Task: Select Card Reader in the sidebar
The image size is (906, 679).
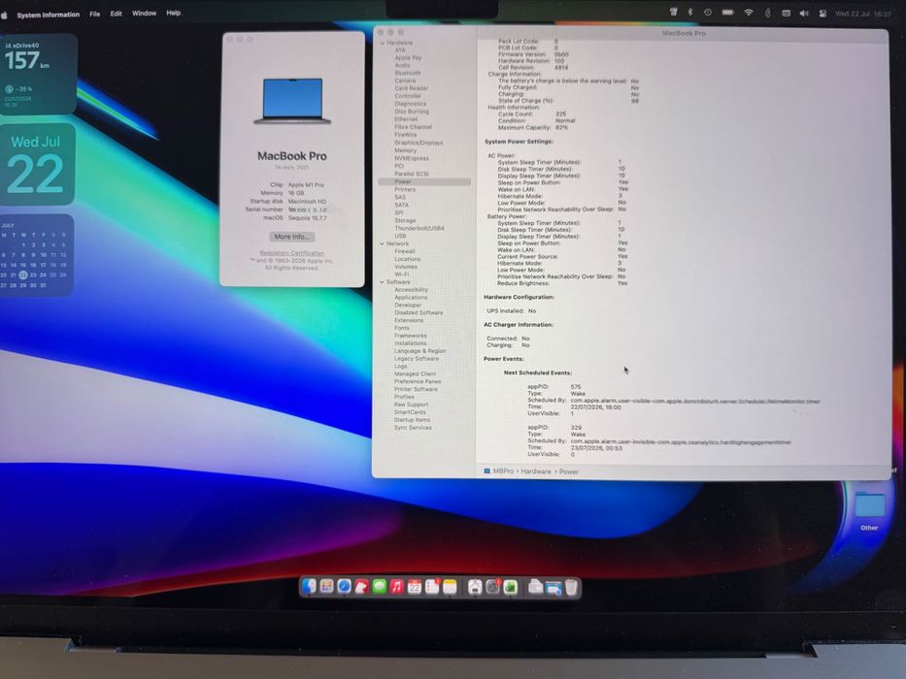Action: click(411, 88)
